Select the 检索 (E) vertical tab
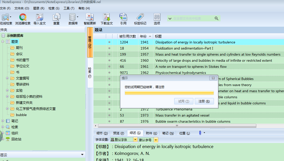Viewport: 284px width, 161px height. (90, 73)
